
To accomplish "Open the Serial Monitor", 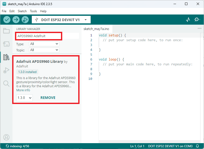I will tap(197, 19).
